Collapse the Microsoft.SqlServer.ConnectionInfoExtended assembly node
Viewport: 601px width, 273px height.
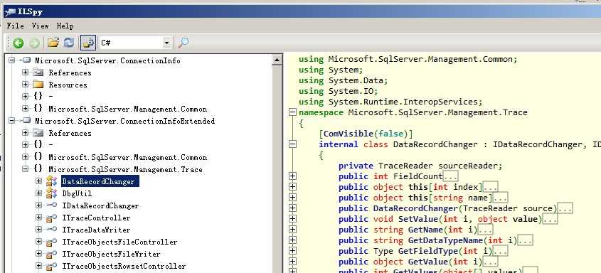(11, 121)
